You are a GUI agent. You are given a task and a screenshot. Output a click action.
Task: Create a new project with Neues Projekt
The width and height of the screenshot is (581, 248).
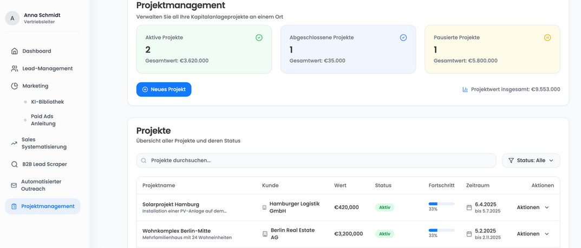pyautogui.click(x=164, y=90)
